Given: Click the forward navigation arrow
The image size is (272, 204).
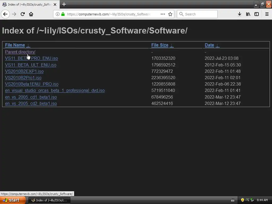Looking at the screenshot, I should 14,14.
